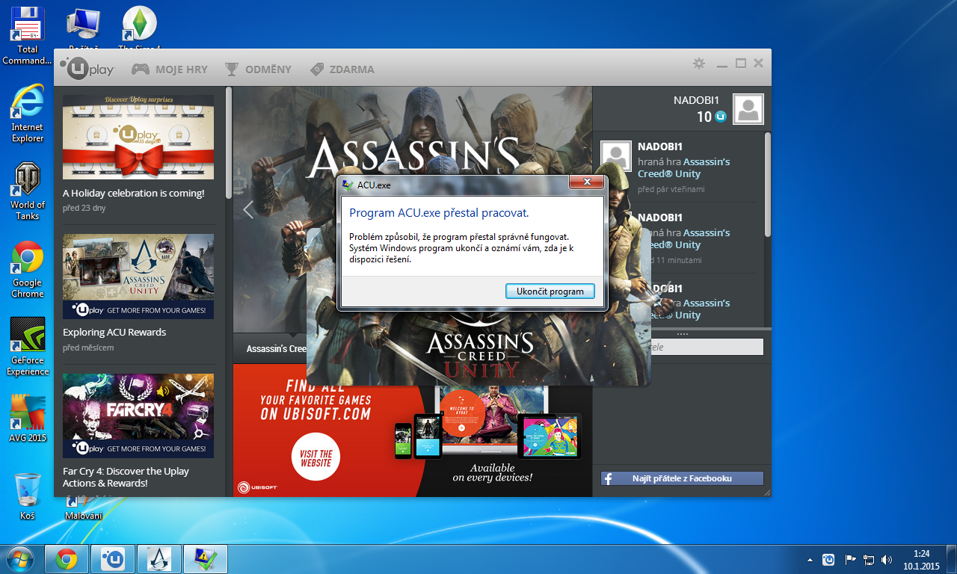Click Najít přátele z Facebooku button
957x574 pixels.
tap(682, 478)
